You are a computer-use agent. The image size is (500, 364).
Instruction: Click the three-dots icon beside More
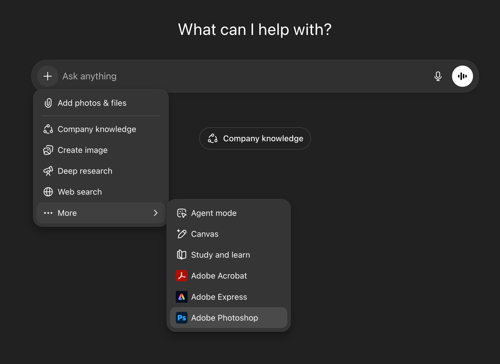point(48,213)
